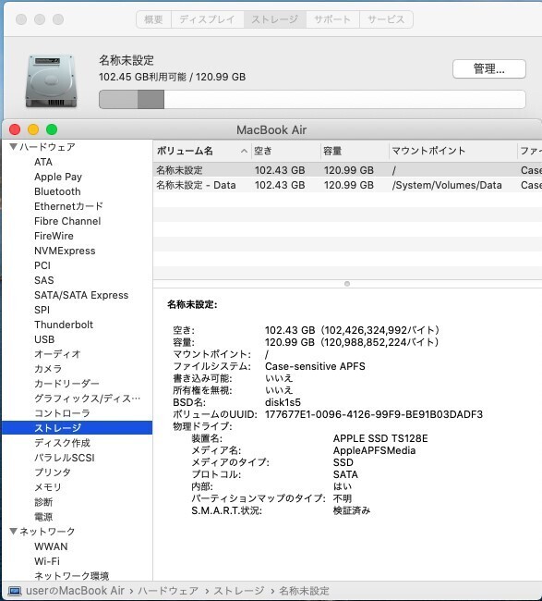Select カードリーダー in the sidebar
This screenshot has height=601, width=542.
(66, 384)
